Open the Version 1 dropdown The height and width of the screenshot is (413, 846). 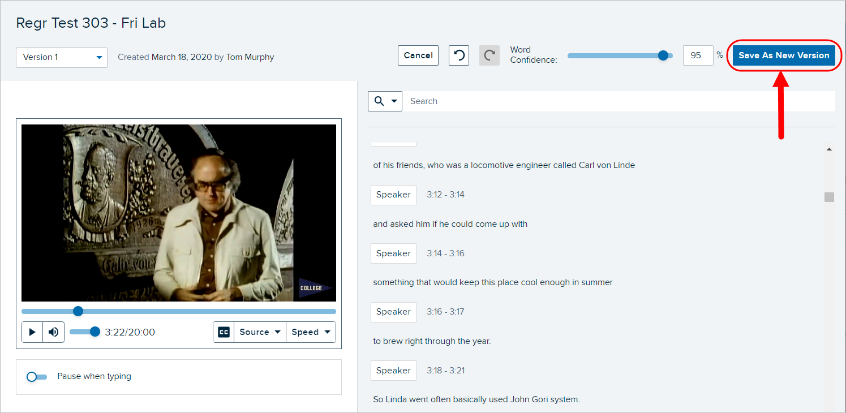[x=62, y=57]
